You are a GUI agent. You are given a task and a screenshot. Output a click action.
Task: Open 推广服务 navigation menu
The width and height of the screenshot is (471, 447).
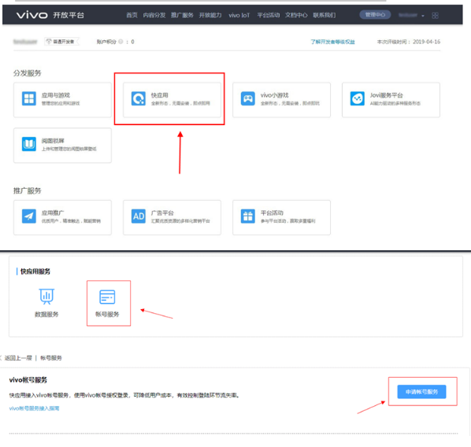click(x=182, y=15)
